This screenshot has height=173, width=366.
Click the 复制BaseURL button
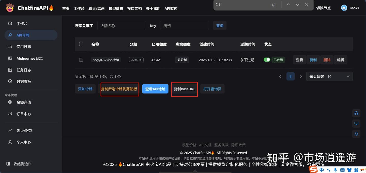(x=184, y=89)
